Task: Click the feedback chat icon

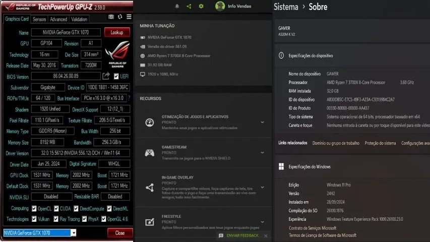Action: point(221,235)
